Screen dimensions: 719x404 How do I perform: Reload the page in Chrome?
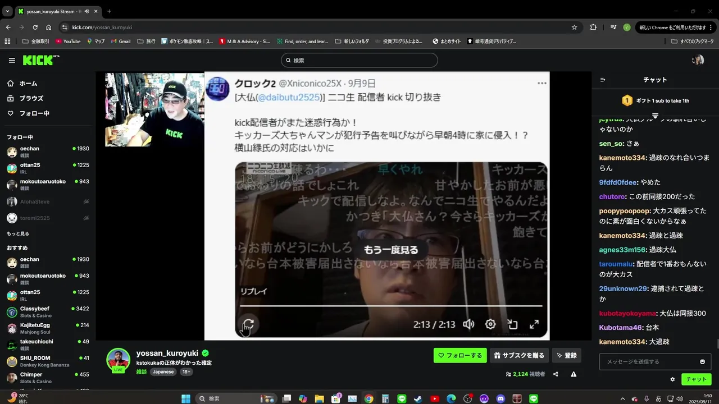pyautogui.click(x=35, y=27)
